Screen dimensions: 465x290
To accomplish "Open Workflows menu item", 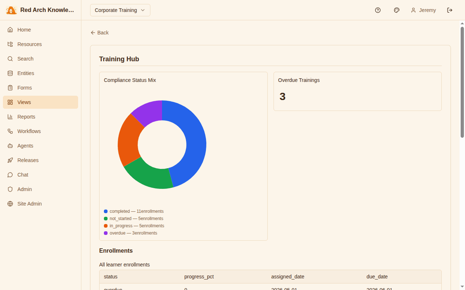I will click(40, 131).
